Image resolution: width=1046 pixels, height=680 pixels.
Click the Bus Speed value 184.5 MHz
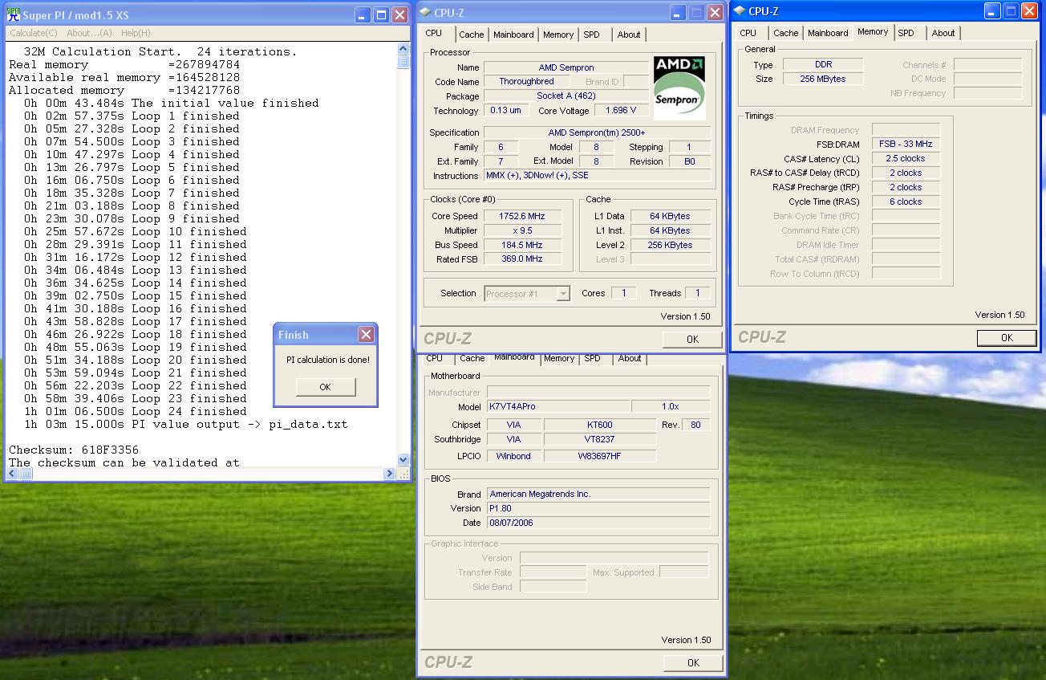522,245
